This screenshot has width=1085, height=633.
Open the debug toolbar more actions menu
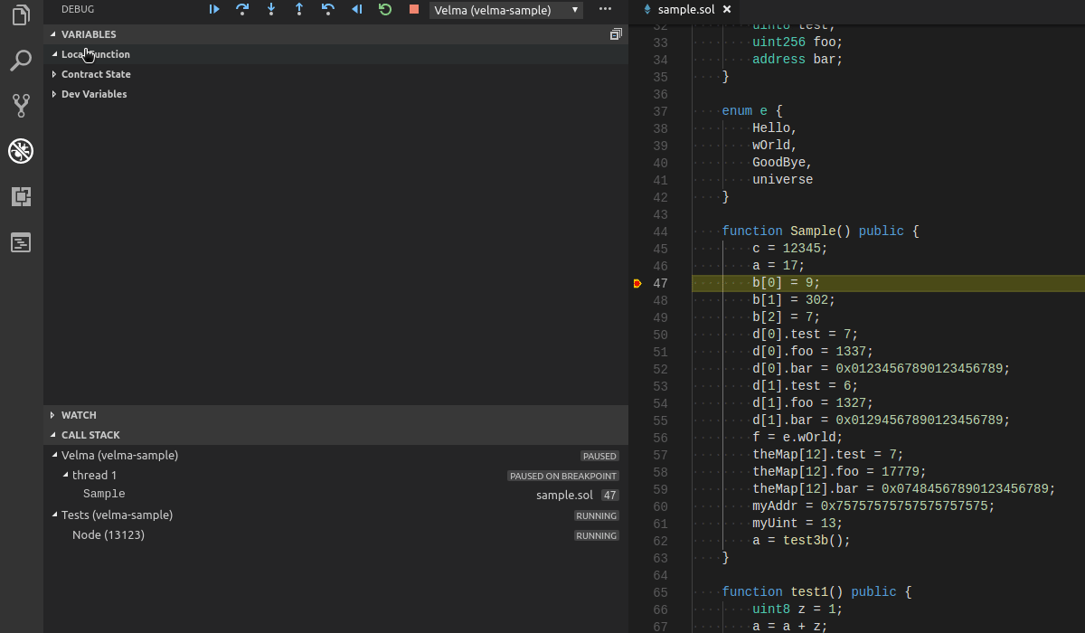(605, 9)
